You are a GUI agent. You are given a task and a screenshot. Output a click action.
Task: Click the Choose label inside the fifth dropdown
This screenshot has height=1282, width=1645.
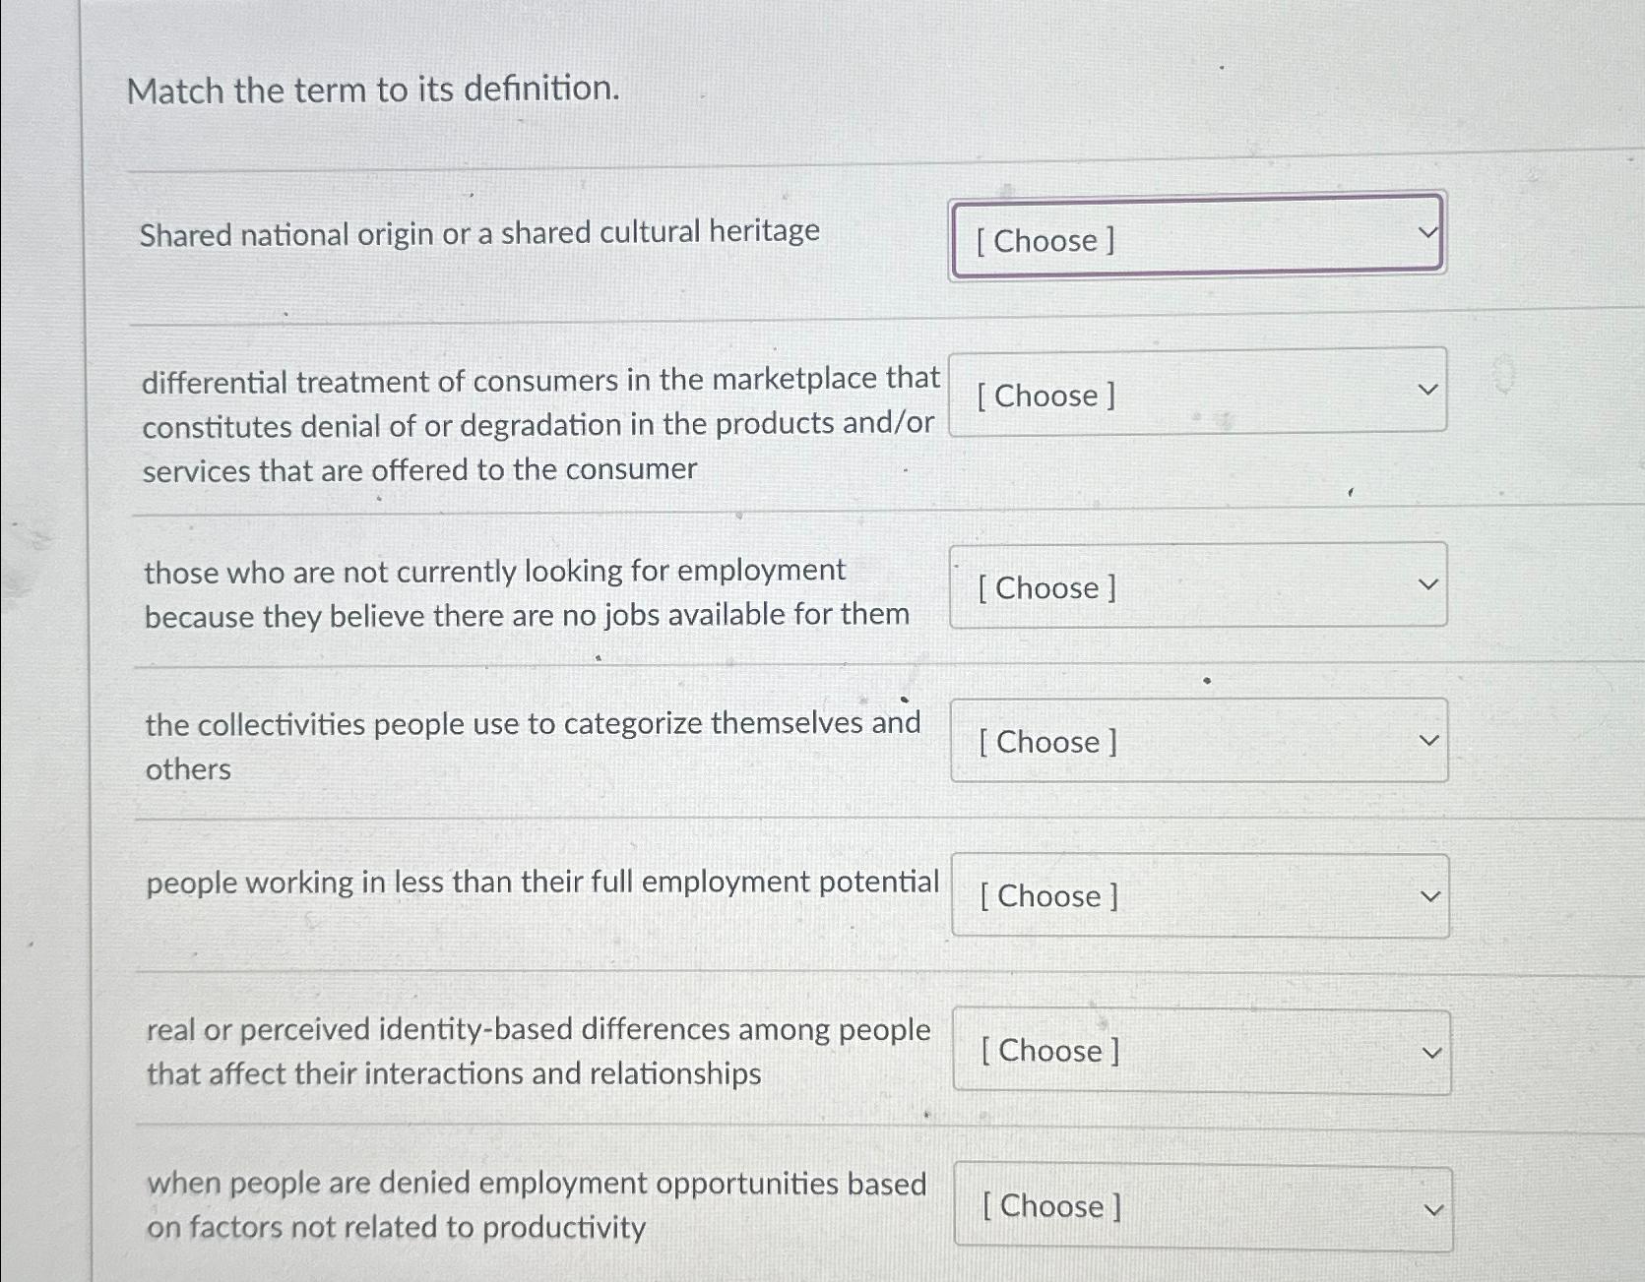tap(1047, 894)
